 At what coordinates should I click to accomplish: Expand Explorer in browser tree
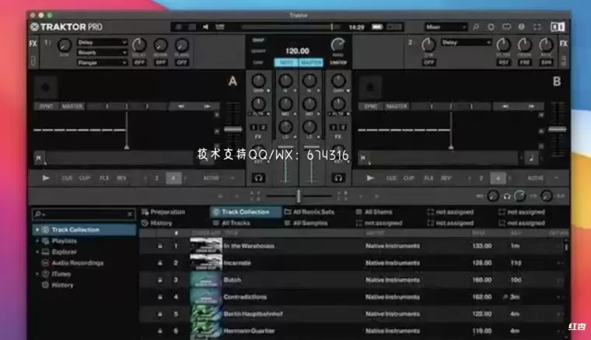tap(37, 251)
